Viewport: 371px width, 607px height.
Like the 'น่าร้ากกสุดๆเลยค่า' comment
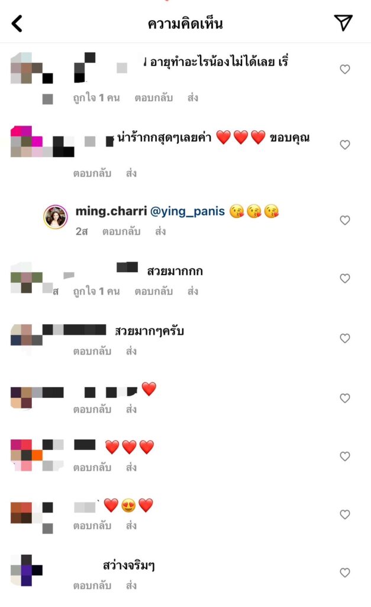click(345, 145)
